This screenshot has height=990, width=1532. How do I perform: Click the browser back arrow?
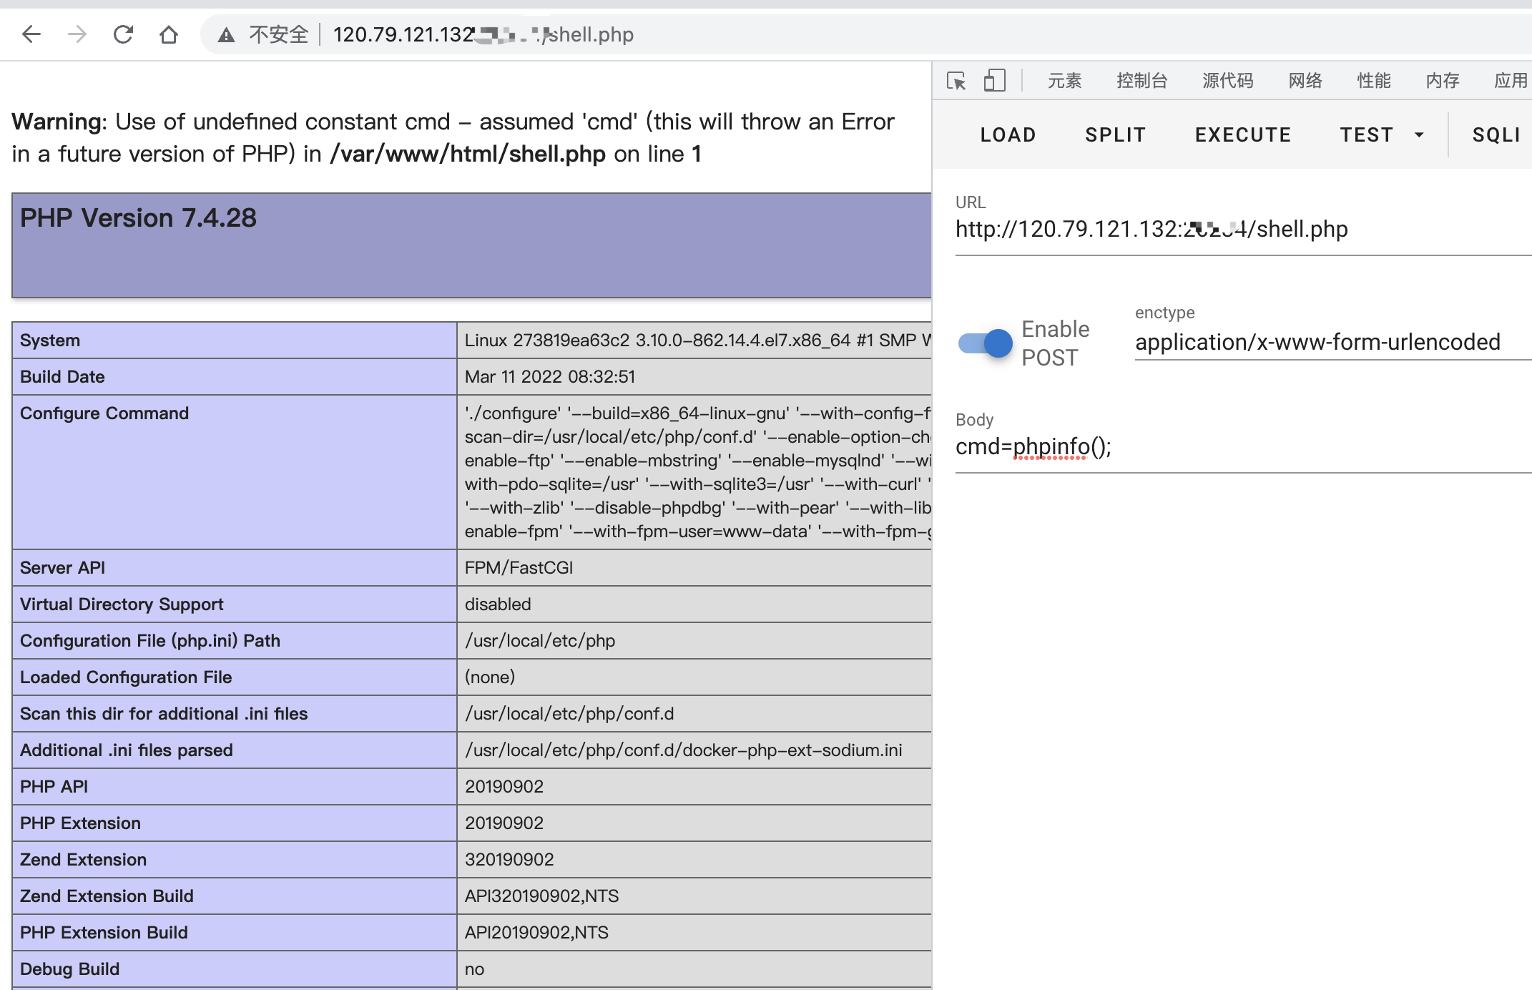point(31,34)
